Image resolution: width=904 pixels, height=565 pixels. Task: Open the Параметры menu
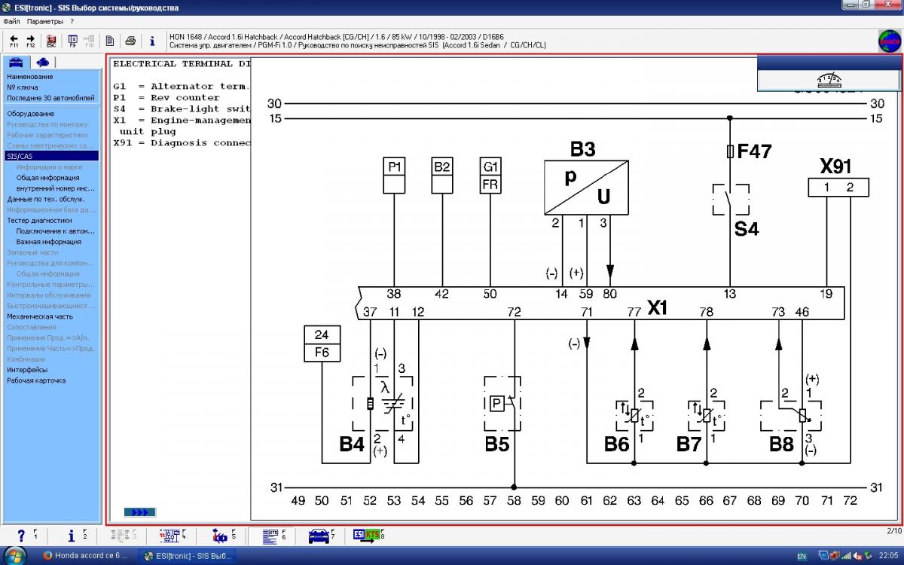click(45, 21)
